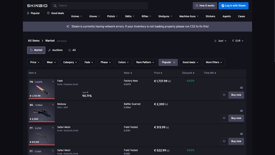Remove the Popular filter with X
This screenshot has width=275, height=155.
pos(174,62)
